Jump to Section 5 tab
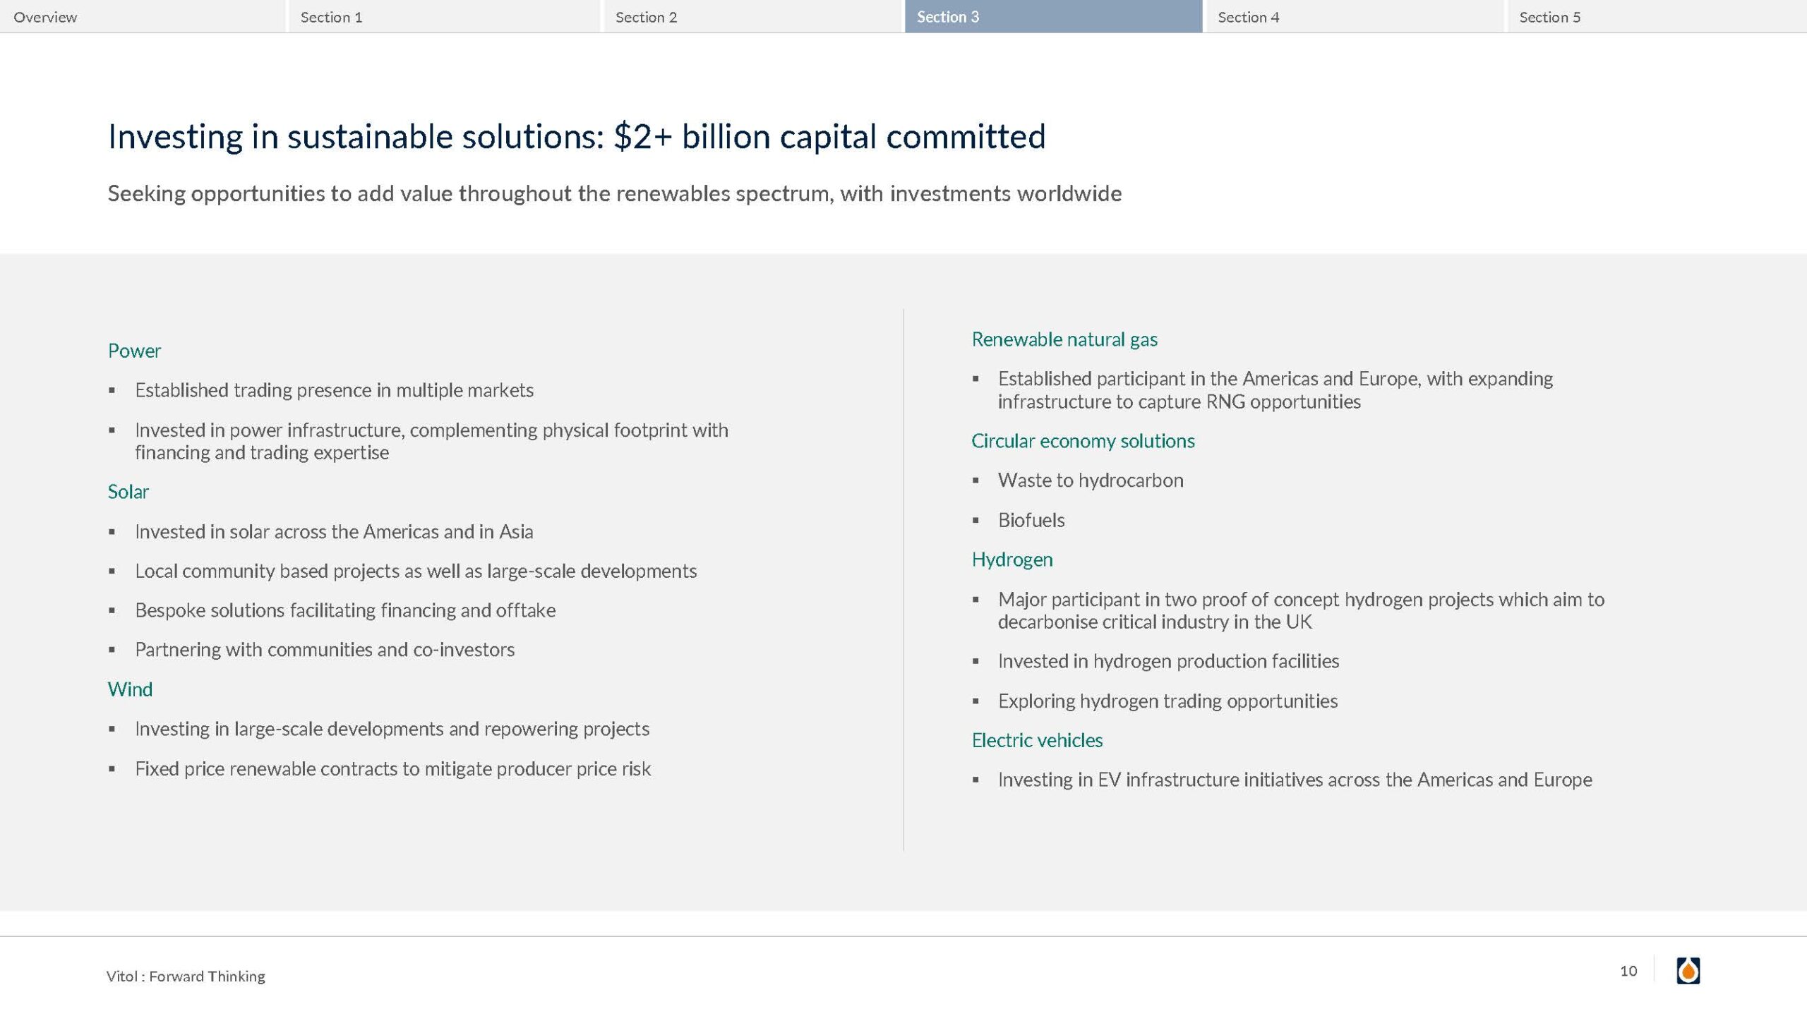The width and height of the screenshot is (1807, 1016). click(1549, 17)
